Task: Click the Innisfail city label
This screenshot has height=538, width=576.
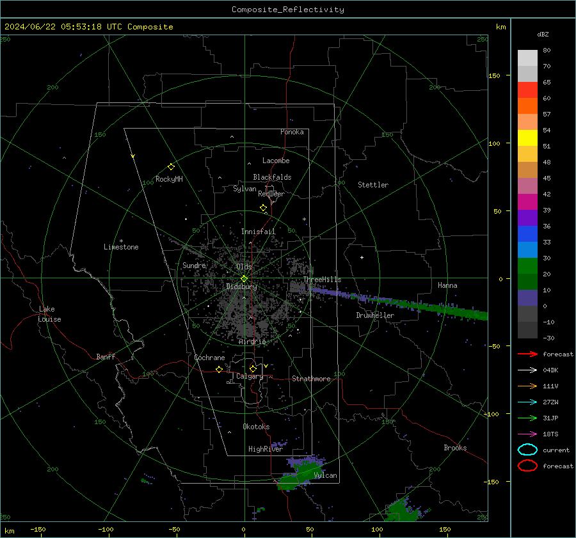Action: tap(258, 232)
